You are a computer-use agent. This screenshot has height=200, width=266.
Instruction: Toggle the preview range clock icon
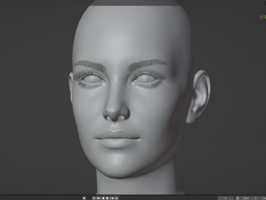238,198
